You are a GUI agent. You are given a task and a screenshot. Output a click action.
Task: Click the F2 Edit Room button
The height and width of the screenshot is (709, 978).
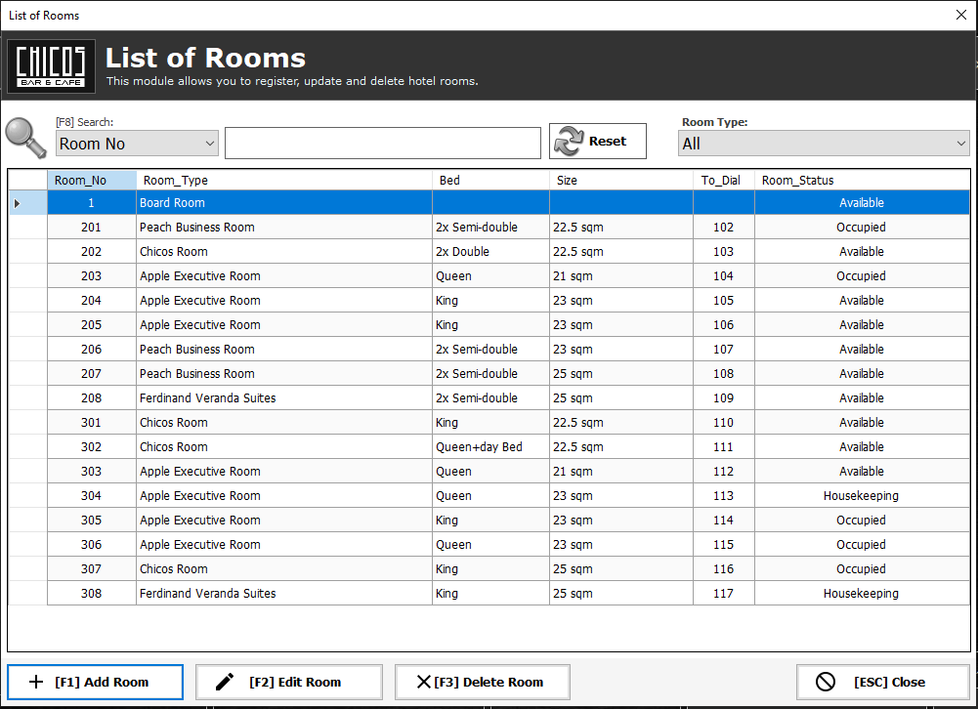[289, 683]
